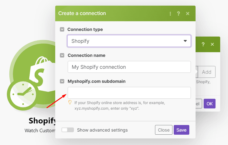
Task: Click the Watch Custom module subtitle
Action: click(x=40, y=130)
